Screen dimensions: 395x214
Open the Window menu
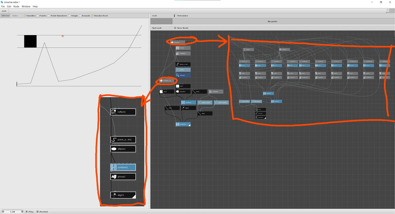pyautogui.click(x=26, y=6)
